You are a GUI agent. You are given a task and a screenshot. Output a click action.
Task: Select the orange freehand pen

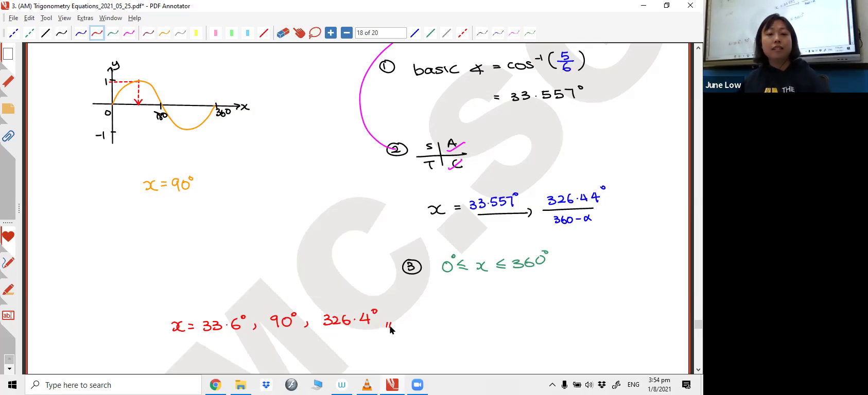164,33
